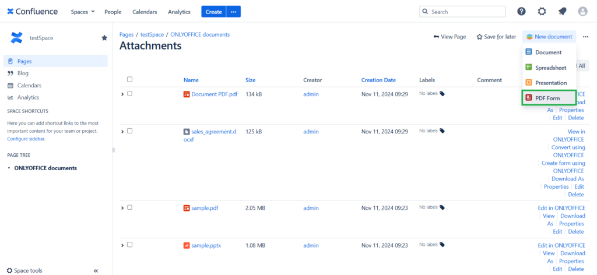
Task: Expand the sales_agreement.docxf row
Action: coord(122,131)
